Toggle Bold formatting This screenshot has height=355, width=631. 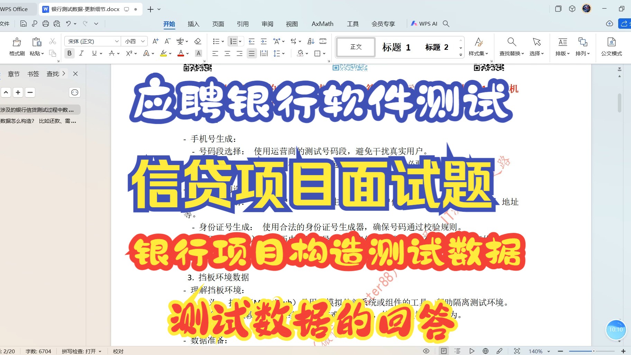pyautogui.click(x=70, y=53)
